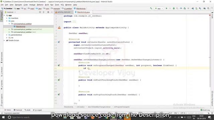Click the override gutter icon beside onProgressChanged
This screenshot has width=214, height=120.
(59, 65)
